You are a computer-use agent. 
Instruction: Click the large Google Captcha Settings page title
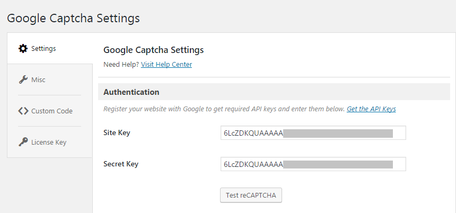coord(73,18)
